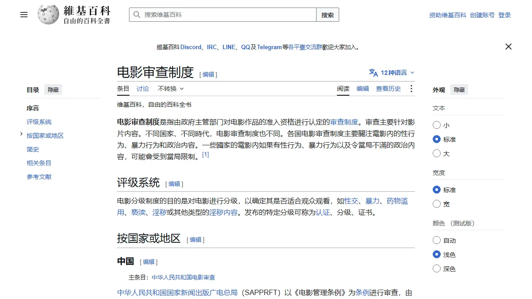Screen dimensions: 532x299
Task: Select text size 标准
Action: coord(437,140)
